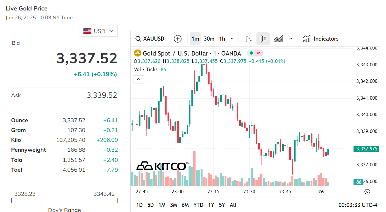Click the Pennyweight price 166.88
Image resolution: width=386 pixels, height=212 pixels.
point(76,150)
